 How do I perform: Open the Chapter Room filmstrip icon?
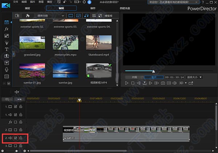click(7, 76)
